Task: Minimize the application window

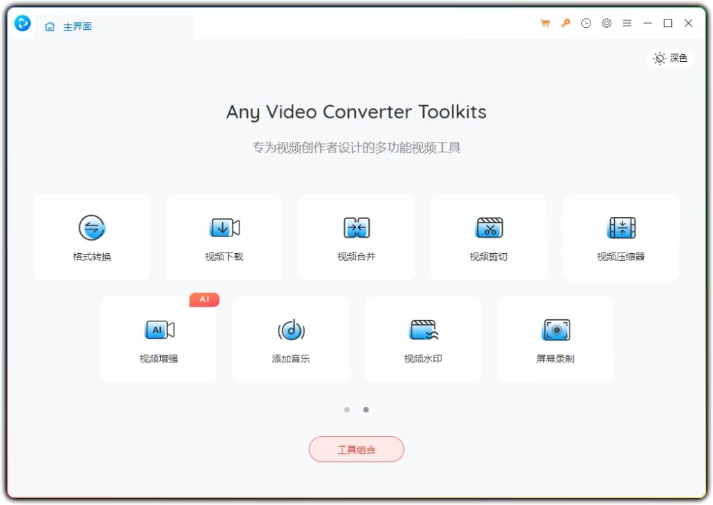Action: (x=648, y=23)
